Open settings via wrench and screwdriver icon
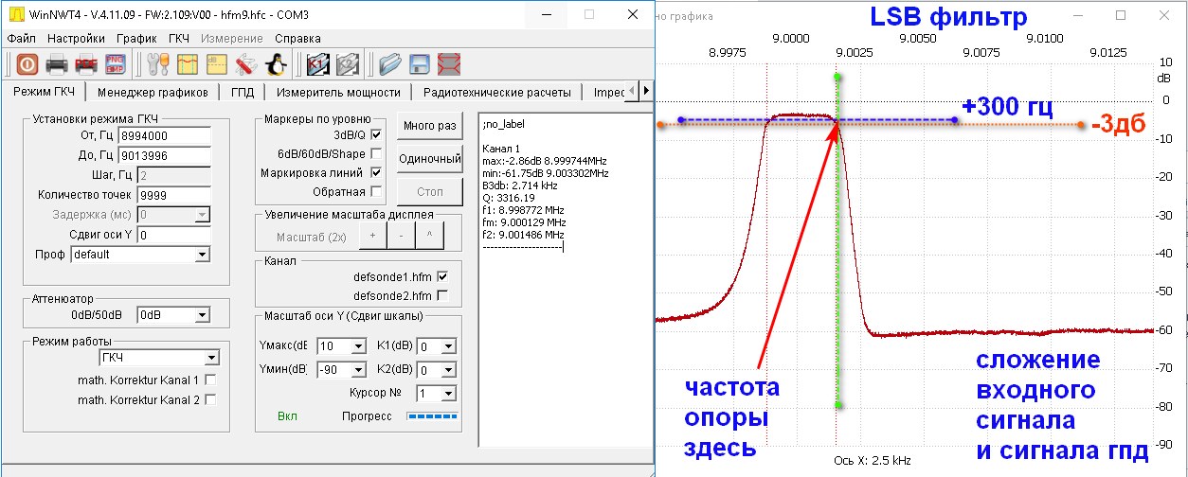Image resolution: width=1188 pixels, height=477 pixels. [x=157, y=64]
